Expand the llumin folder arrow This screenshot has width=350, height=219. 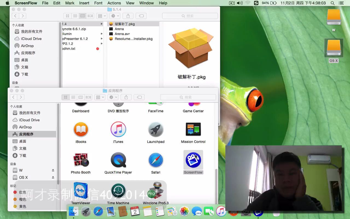coord(101,34)
